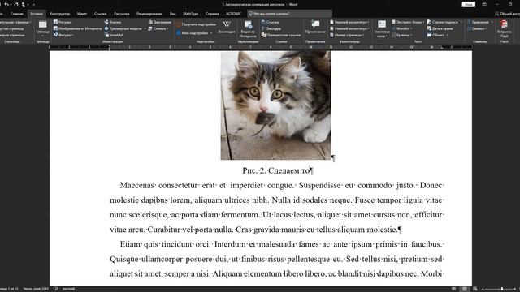Open the Рецензирование ribbon tab
The height and width of the screenshot is (292, 520).
click(x=149, y=14)
